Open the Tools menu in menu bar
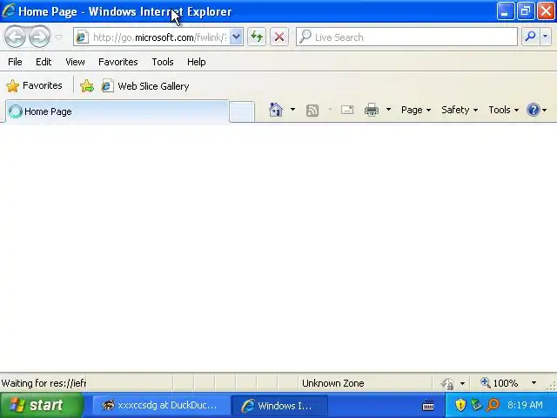 [x=163, y=62]
